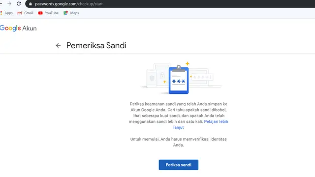Click the yellow sparkle above the clipboard
Viewport: 315px width, 177px height.
188,63
